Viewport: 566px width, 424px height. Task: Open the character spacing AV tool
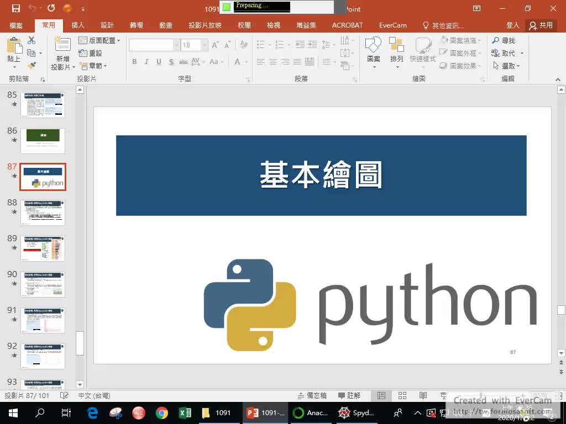(x=195, y=62)
